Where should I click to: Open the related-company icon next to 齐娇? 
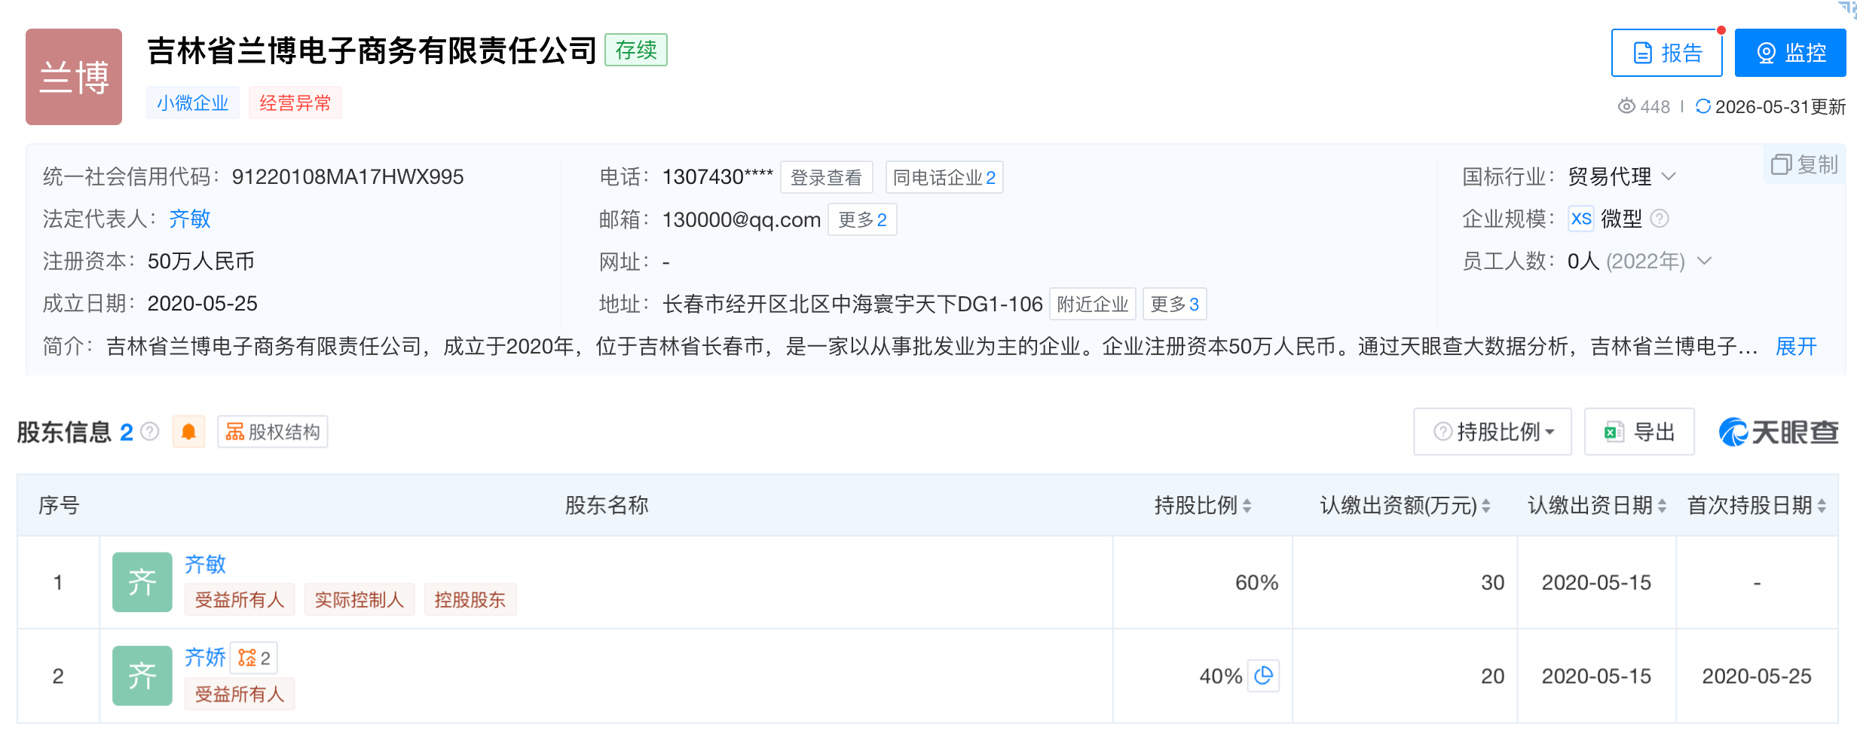(254, 658)
